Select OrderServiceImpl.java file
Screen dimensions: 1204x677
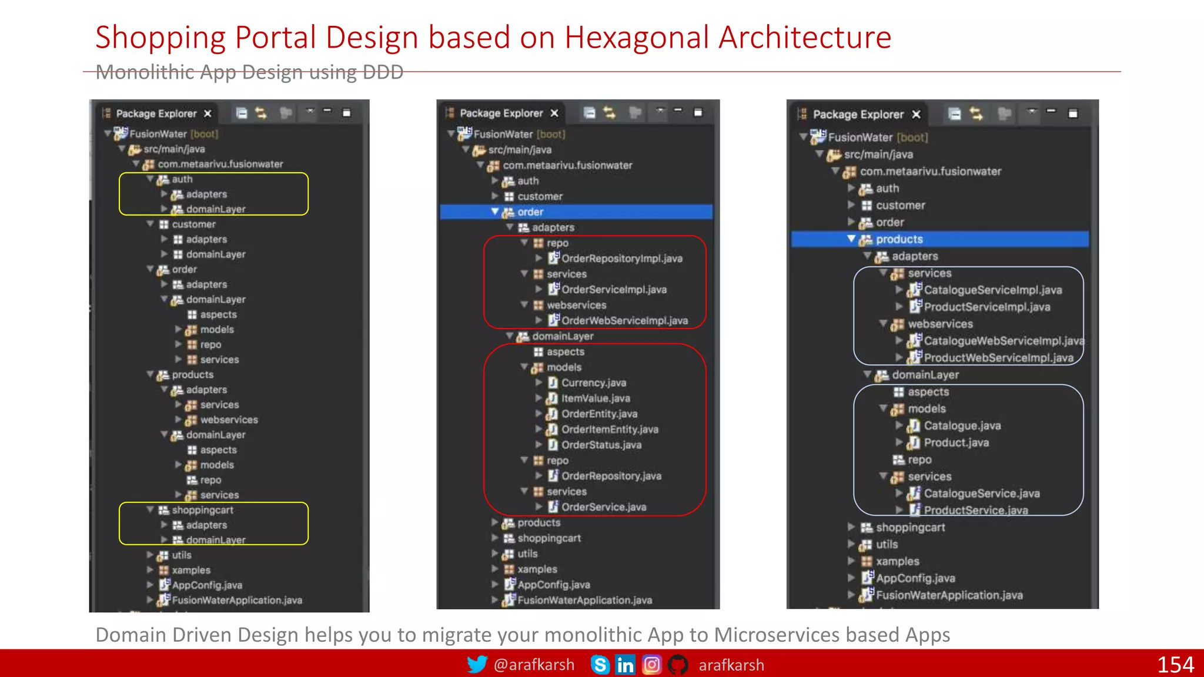[614, 289]
